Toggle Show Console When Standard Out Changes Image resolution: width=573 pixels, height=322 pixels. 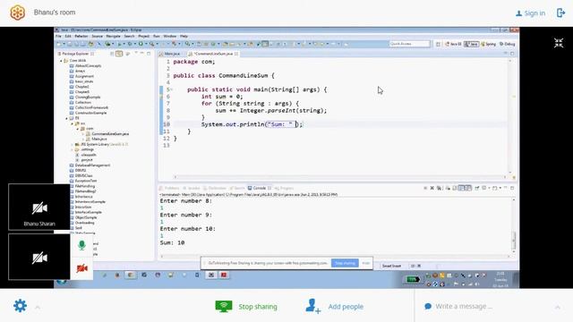tap(462, 188)
